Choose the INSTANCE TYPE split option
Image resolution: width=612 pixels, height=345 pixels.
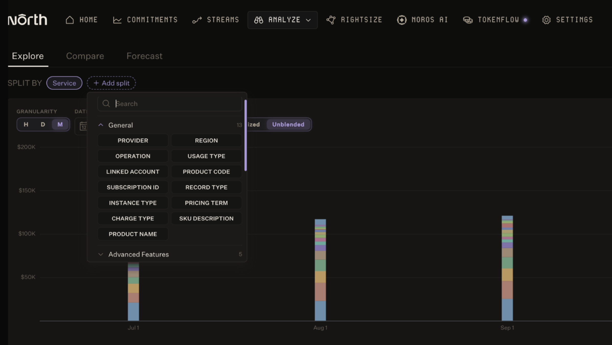click(x=133, y=203)
